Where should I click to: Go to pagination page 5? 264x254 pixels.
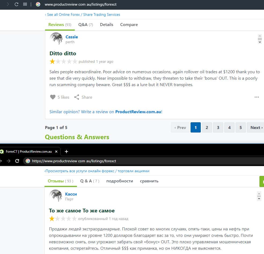click(241, 127)
